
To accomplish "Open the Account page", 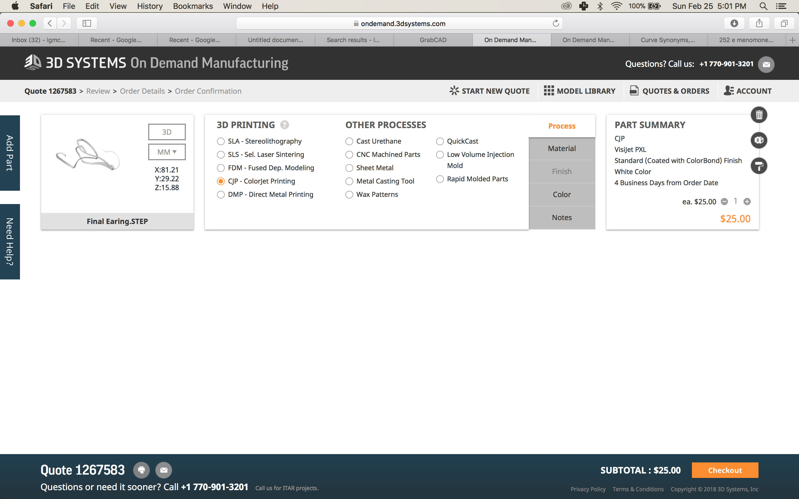I will coord(748,91).
